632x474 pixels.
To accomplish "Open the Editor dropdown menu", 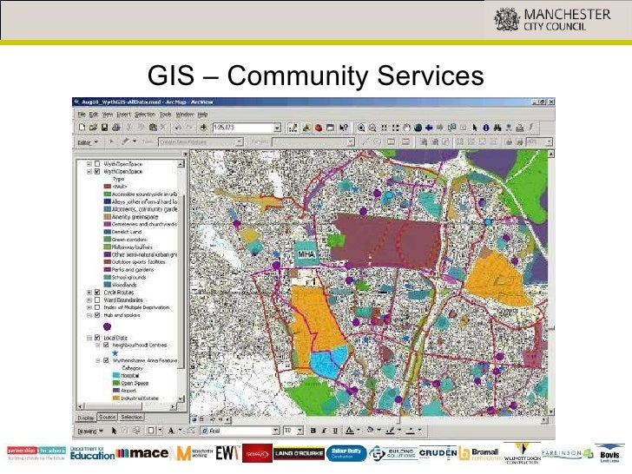I will point(88,142).
